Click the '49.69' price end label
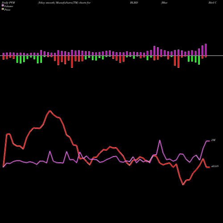The image size is (223, 223). click(x=215, y=166)
